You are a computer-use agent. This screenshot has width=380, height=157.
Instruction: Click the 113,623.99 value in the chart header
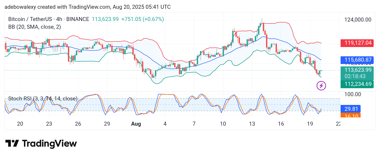(105, 19)
